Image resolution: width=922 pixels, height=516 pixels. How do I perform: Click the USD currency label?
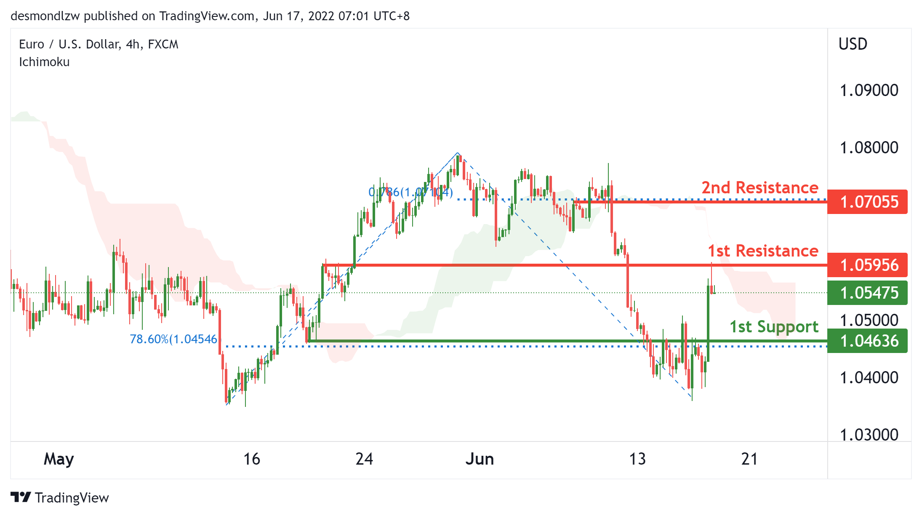pyautogui.click(x=853, y=44)
